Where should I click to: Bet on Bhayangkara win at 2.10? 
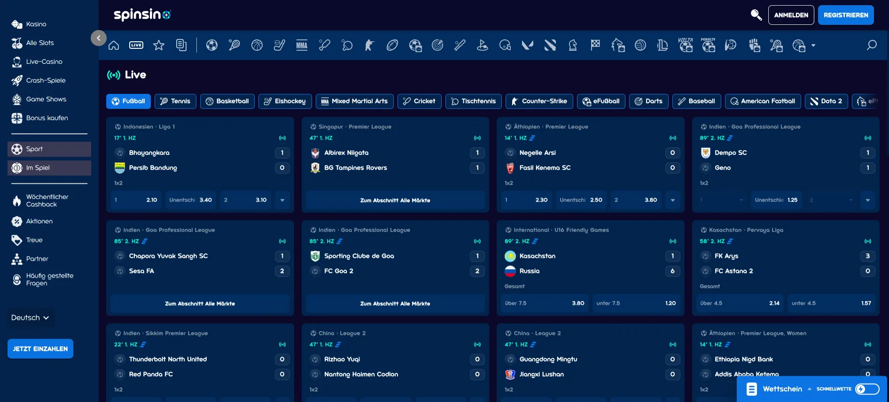(x=136, y=200)
